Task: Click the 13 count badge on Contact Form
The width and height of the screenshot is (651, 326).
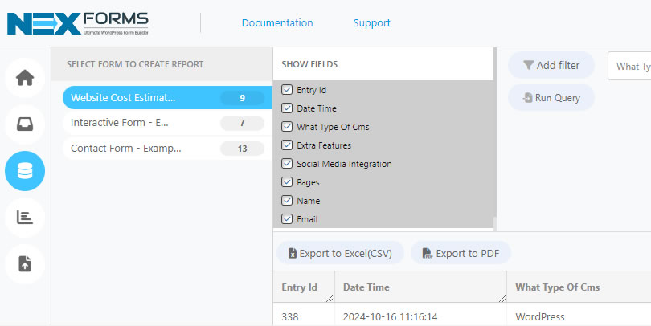Action: coord(242,149)
